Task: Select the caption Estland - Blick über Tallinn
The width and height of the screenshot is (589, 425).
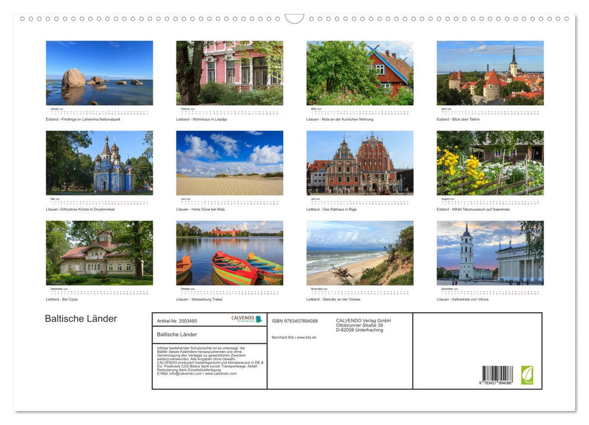Action: pos(457,119)
